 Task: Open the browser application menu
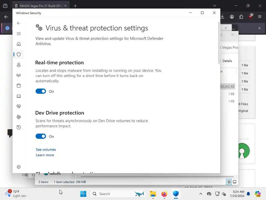point(260,17)
